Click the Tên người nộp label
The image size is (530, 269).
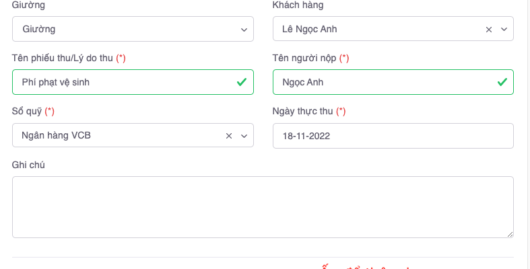pyautogui.click(x=305, y=59)
